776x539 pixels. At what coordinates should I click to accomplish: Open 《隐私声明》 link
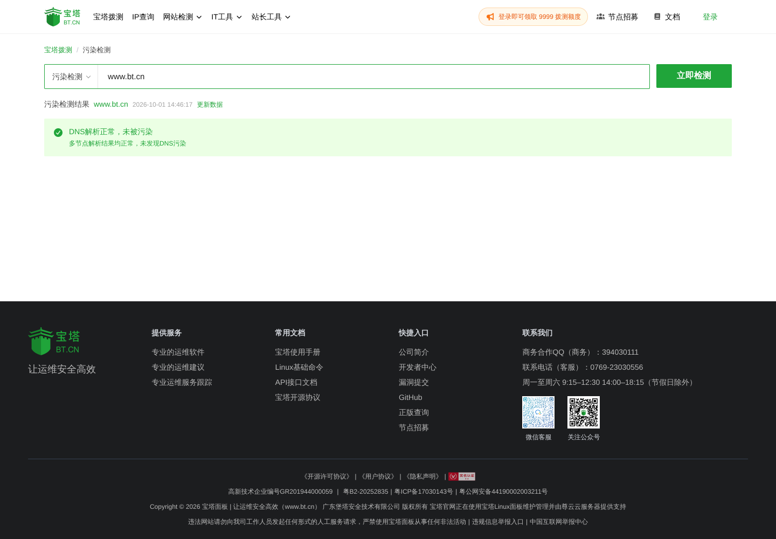click(422, 476)
